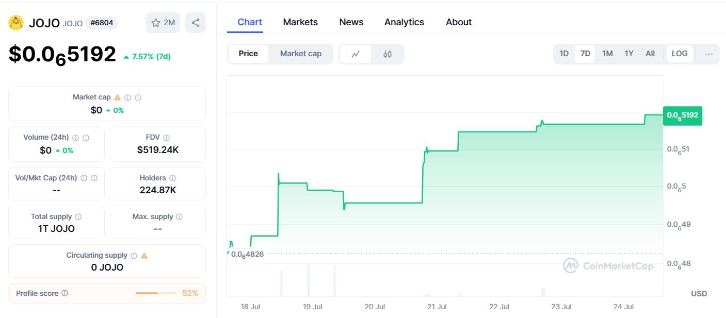Click the 24 Jul x-axis date label
This screenshot has width=726, height=318.
coord(623,307)
